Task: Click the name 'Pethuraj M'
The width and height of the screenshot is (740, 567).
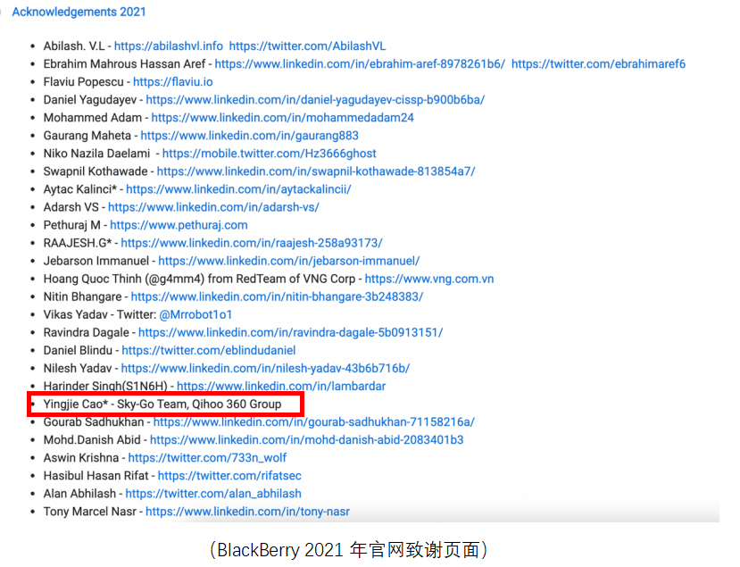Action: 71,225
